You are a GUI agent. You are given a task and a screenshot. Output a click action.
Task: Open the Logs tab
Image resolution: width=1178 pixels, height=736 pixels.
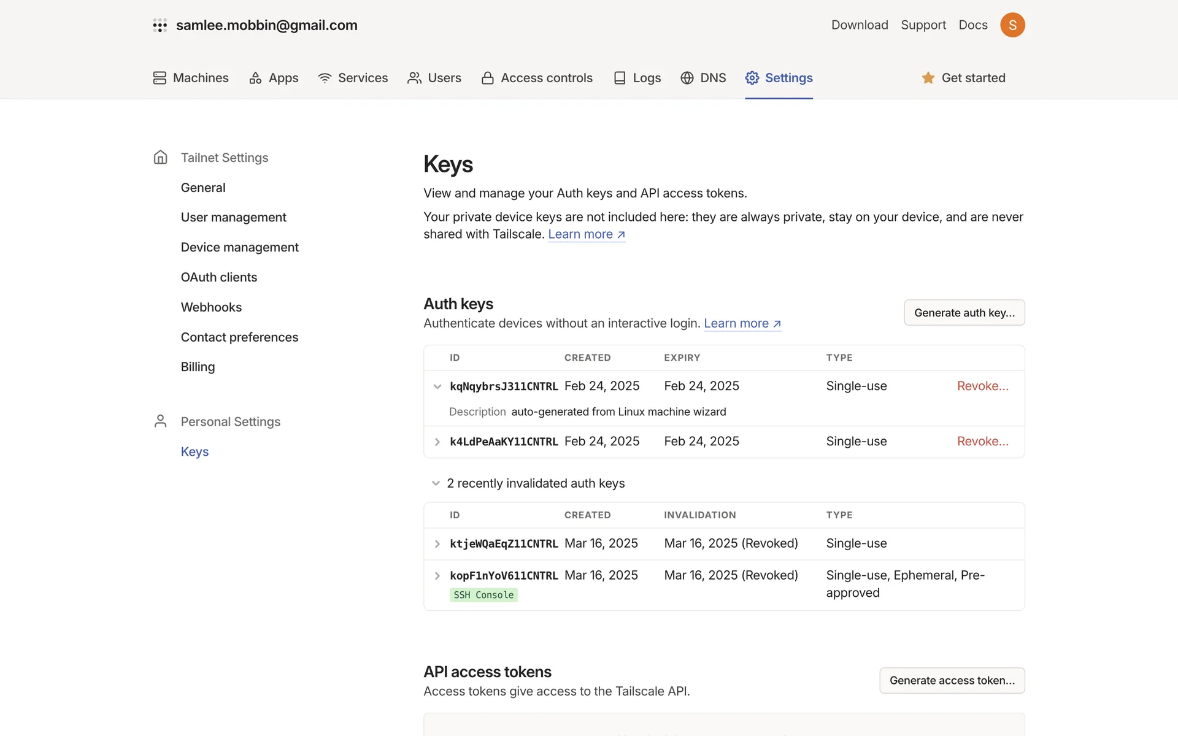click(x=637, y=78)
